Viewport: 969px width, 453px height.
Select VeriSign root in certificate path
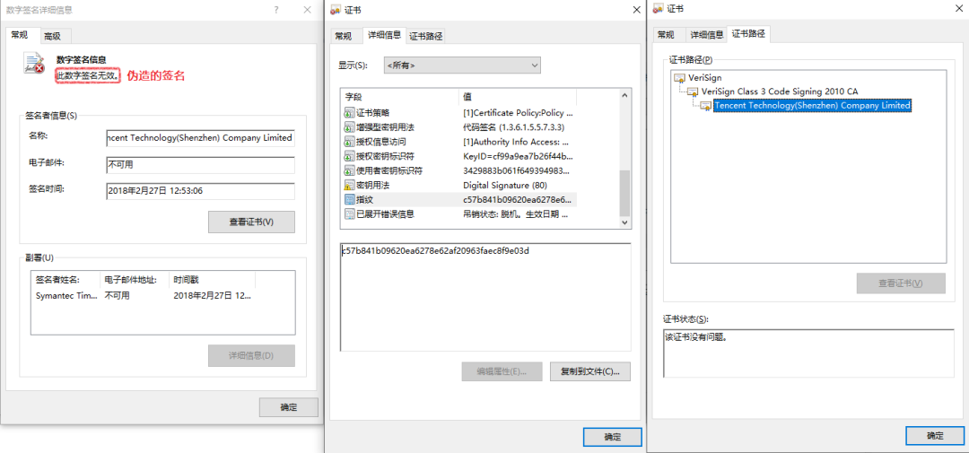(x=704, y=78)
